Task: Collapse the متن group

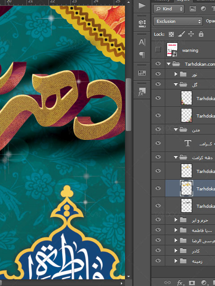Action: (176, 130)
